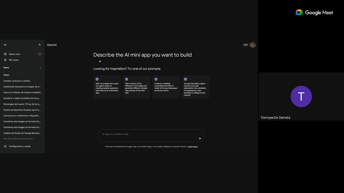The height and width of the screenshot is (193, 344).
Task: Open the hamburger main menu
Action: pos(5,45)
